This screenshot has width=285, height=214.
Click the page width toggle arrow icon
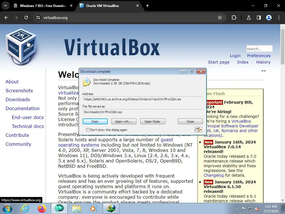click(263, 71)
